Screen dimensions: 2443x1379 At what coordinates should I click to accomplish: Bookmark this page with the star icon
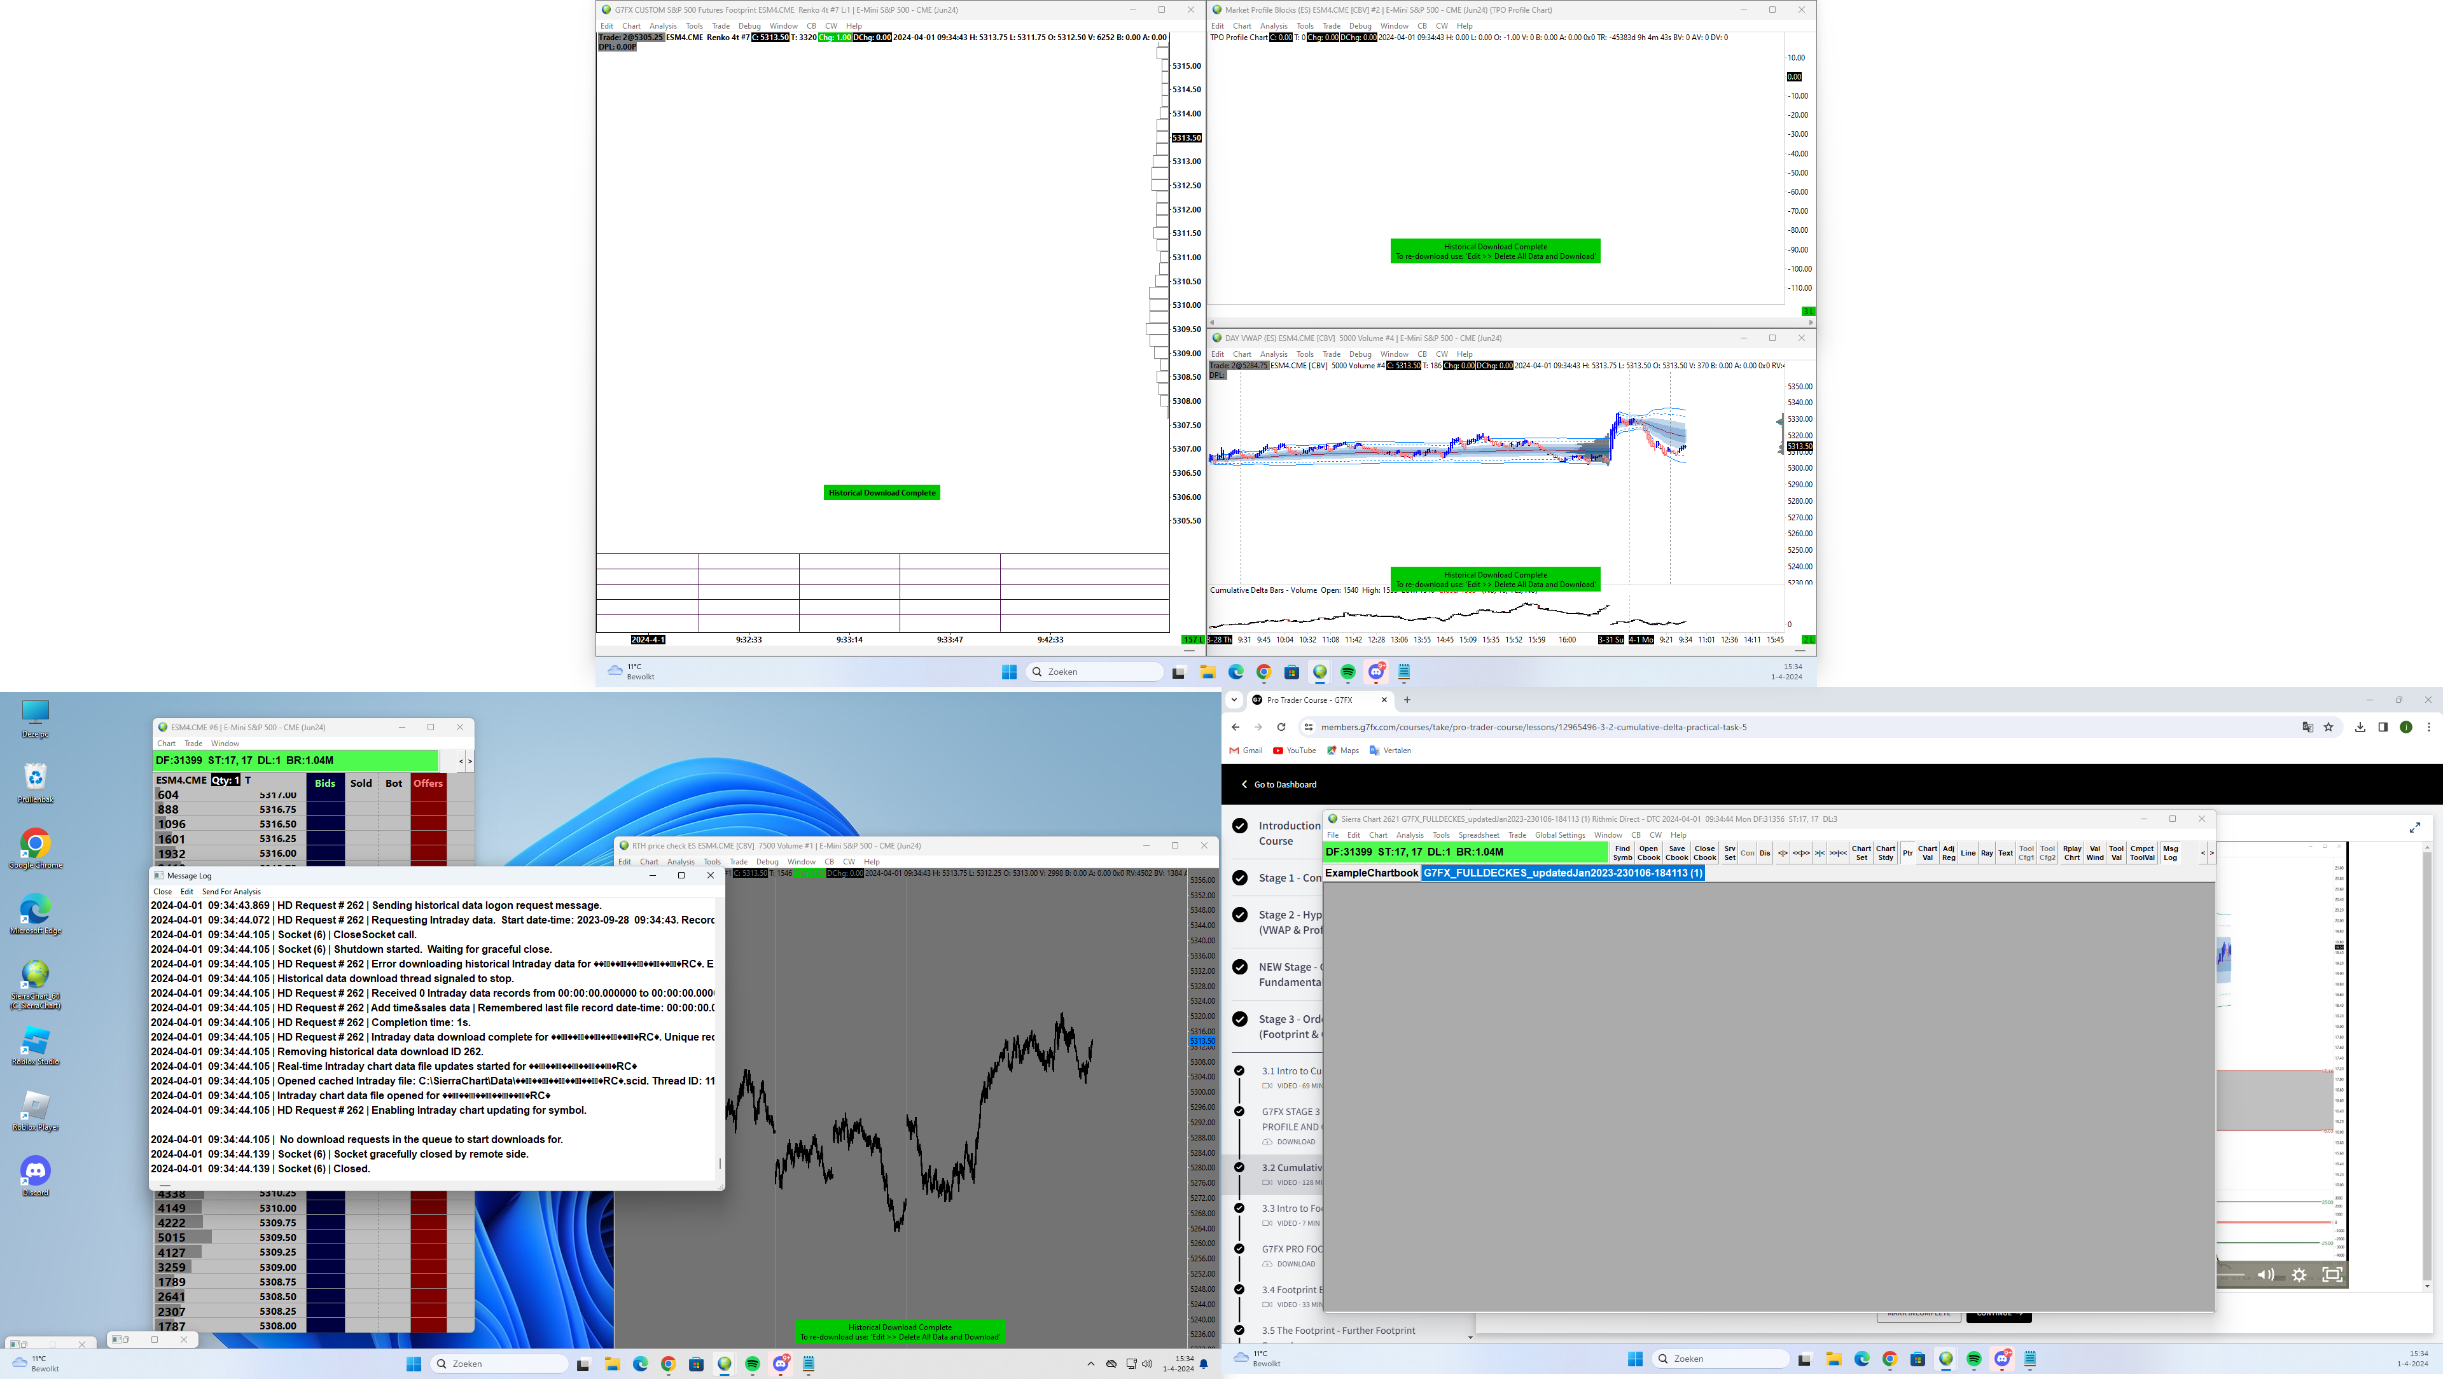2328,728
